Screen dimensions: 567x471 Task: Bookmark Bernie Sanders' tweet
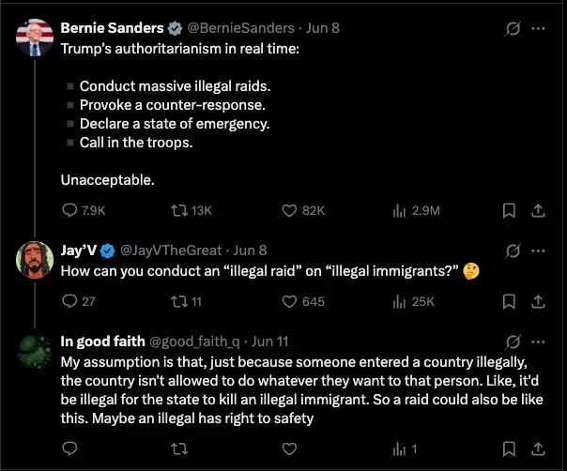click(x=509, y=210)
